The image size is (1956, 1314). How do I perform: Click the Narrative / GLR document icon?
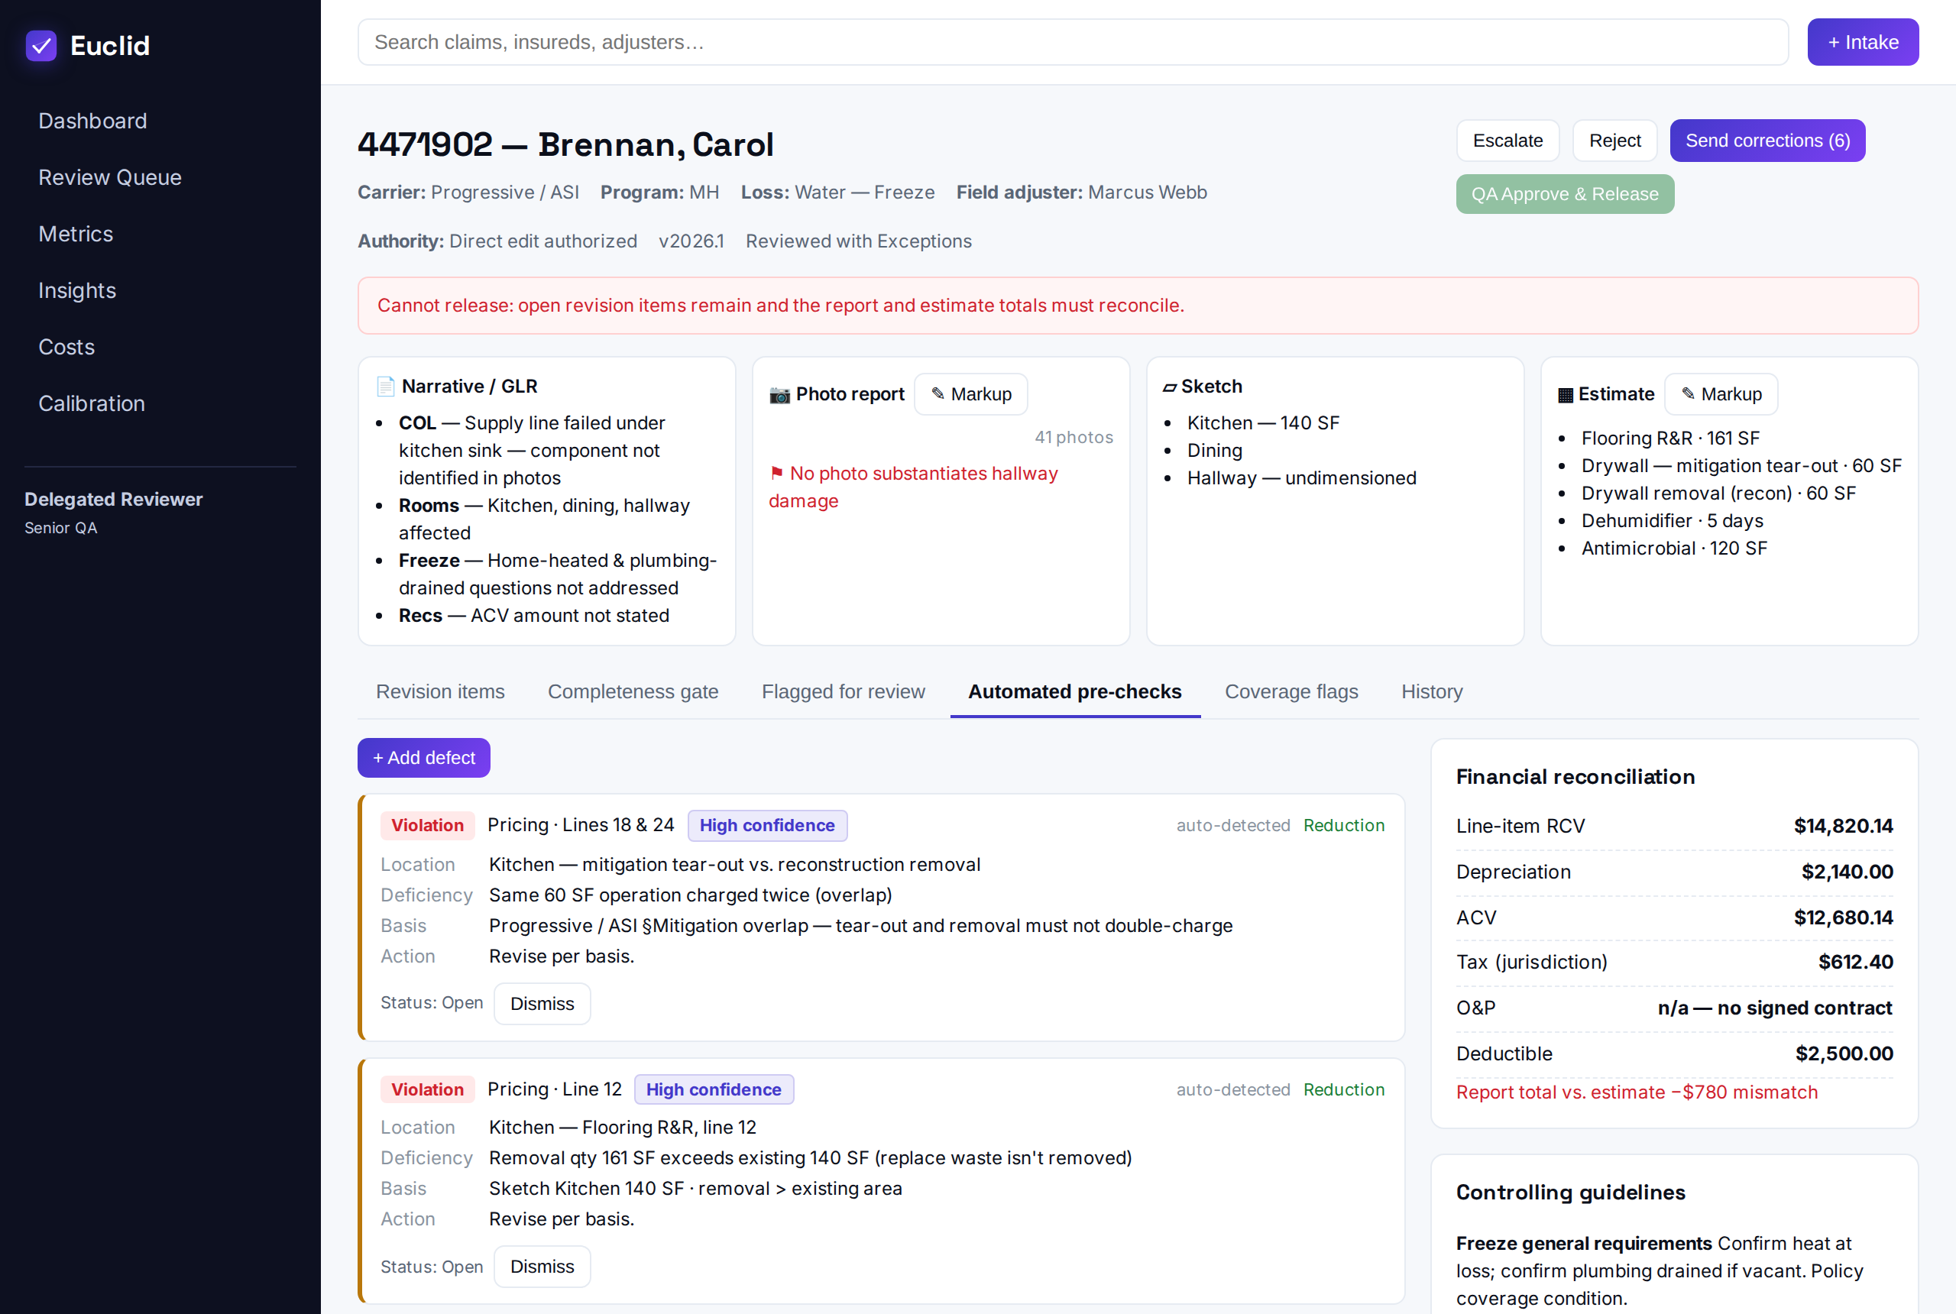pos(386,387)
